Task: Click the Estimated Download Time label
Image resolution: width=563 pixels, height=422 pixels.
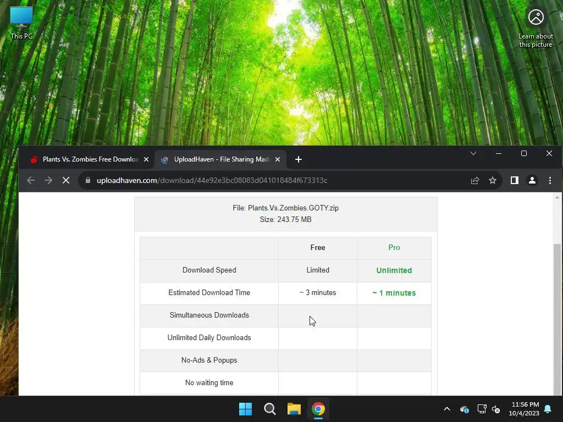Action: [x=209, y=293]
